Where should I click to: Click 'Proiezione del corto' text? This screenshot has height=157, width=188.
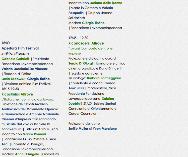[84, 124]
